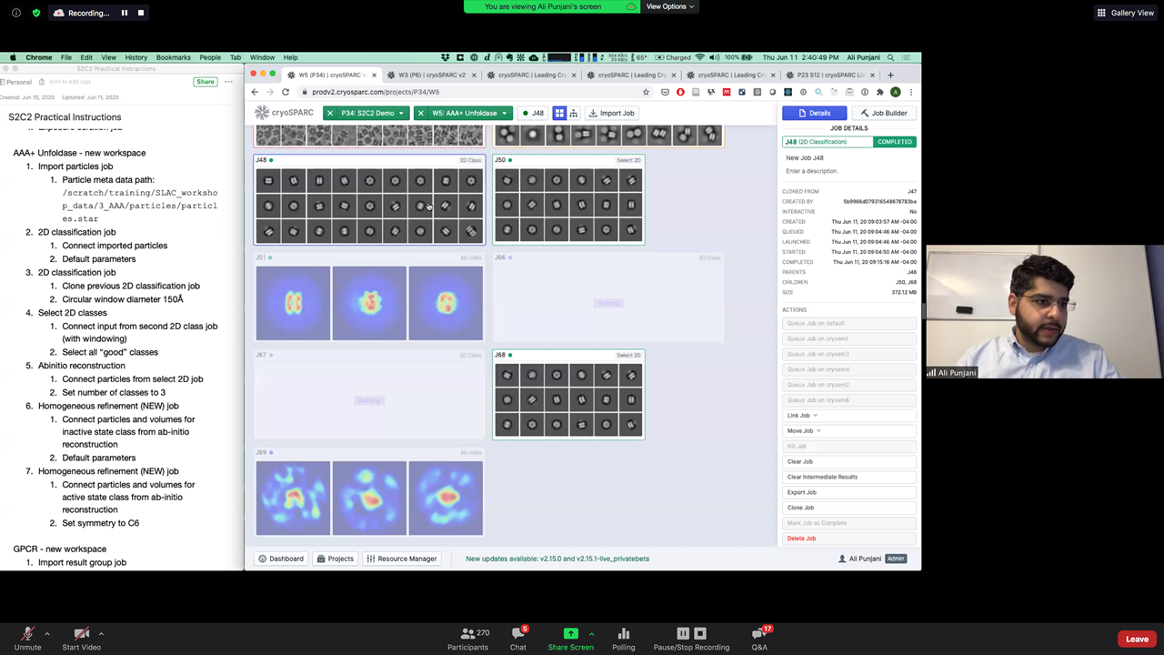The image size is (1164, 655).
Task: Open the Job Builder tab
Action: [x=883, y=113]
